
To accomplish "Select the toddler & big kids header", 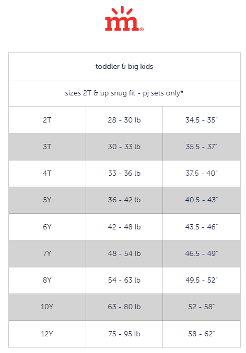I will pyautogui.click(x=124, y=66).
